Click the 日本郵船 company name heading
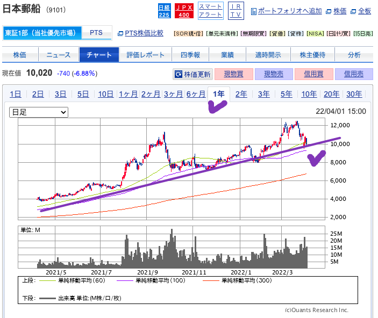This screenshot has height=318, width=378. 22,9
